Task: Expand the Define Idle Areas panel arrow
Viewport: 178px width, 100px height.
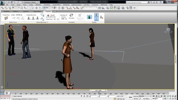Action: 47,22
